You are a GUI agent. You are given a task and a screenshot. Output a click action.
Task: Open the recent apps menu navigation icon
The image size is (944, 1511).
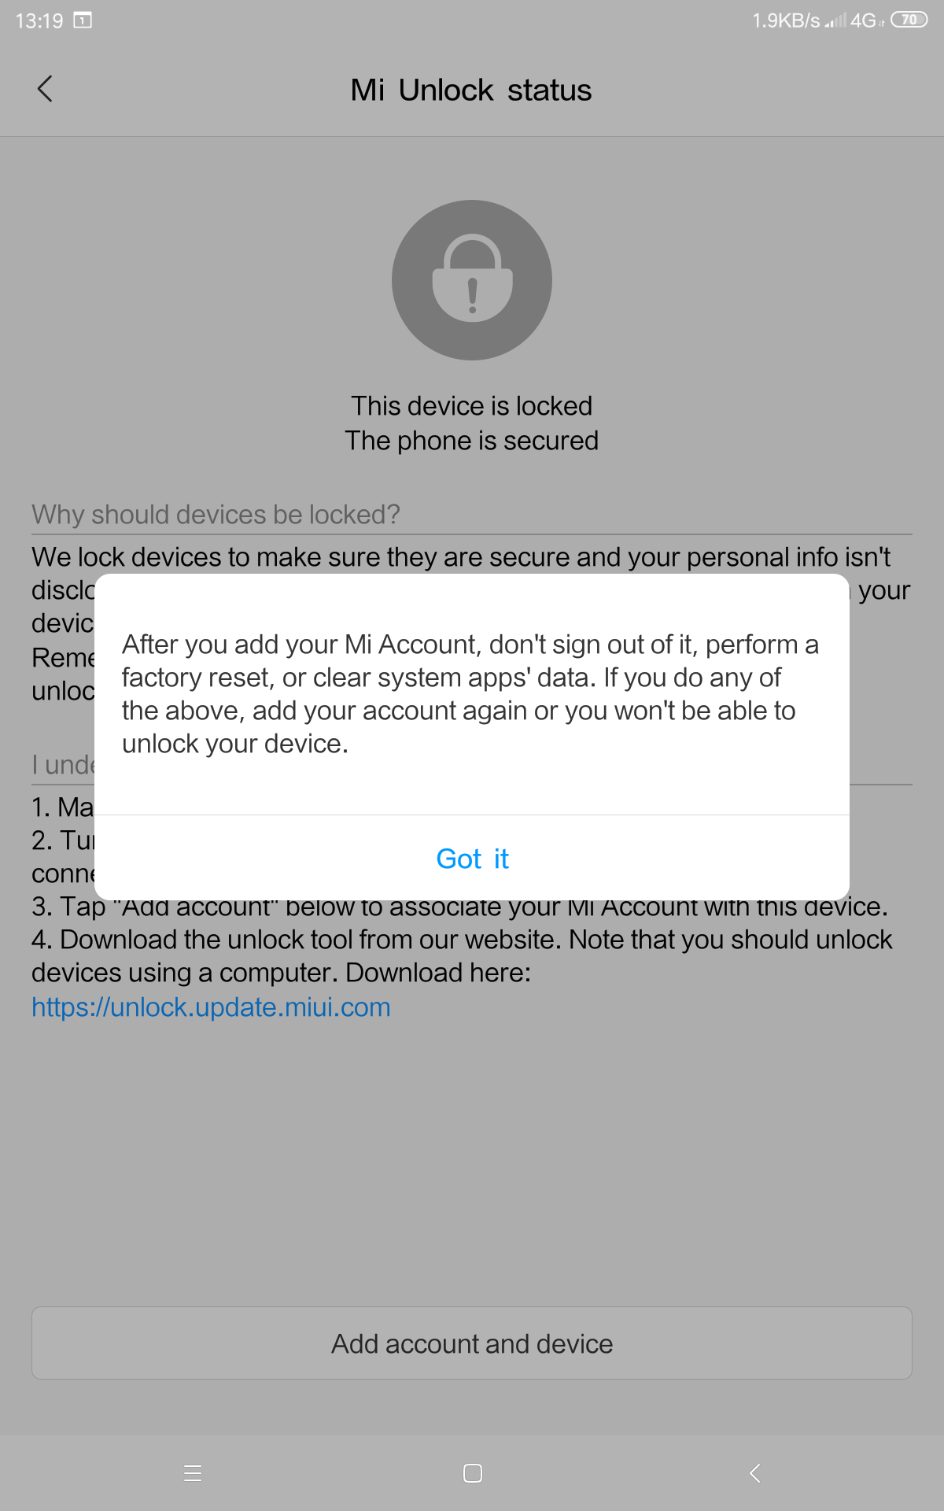click(x=193, y=1473)
